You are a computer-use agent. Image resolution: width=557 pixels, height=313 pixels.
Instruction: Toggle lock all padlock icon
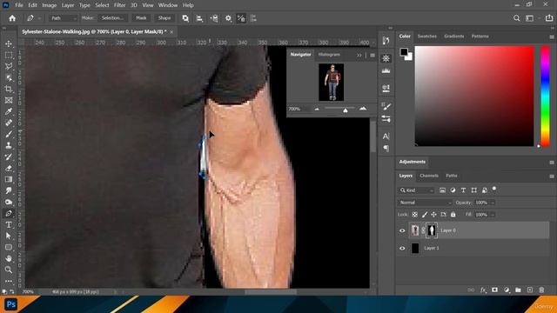[453, 215]
